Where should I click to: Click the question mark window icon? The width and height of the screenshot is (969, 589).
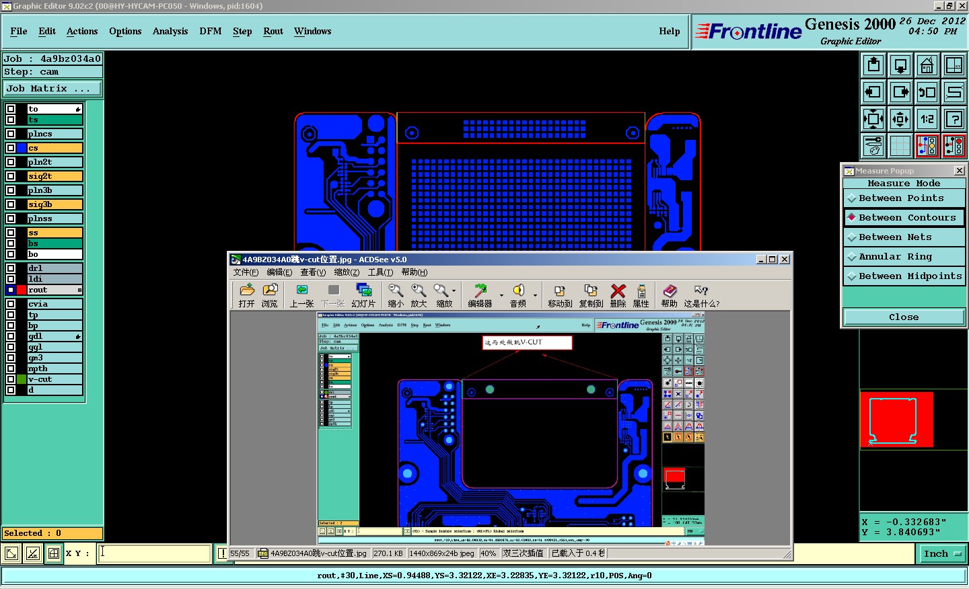(x=954, y=119)
